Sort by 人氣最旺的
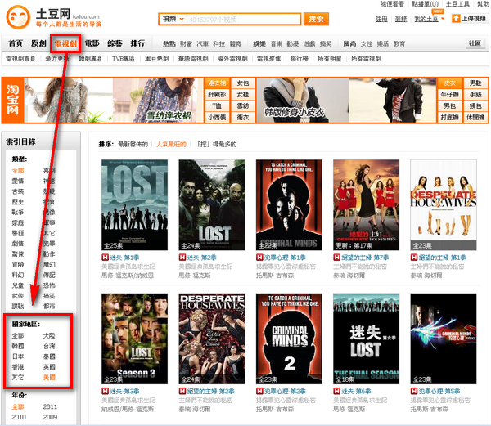The height and width of the screenshot is (426, 491). (x=171, y=144)
